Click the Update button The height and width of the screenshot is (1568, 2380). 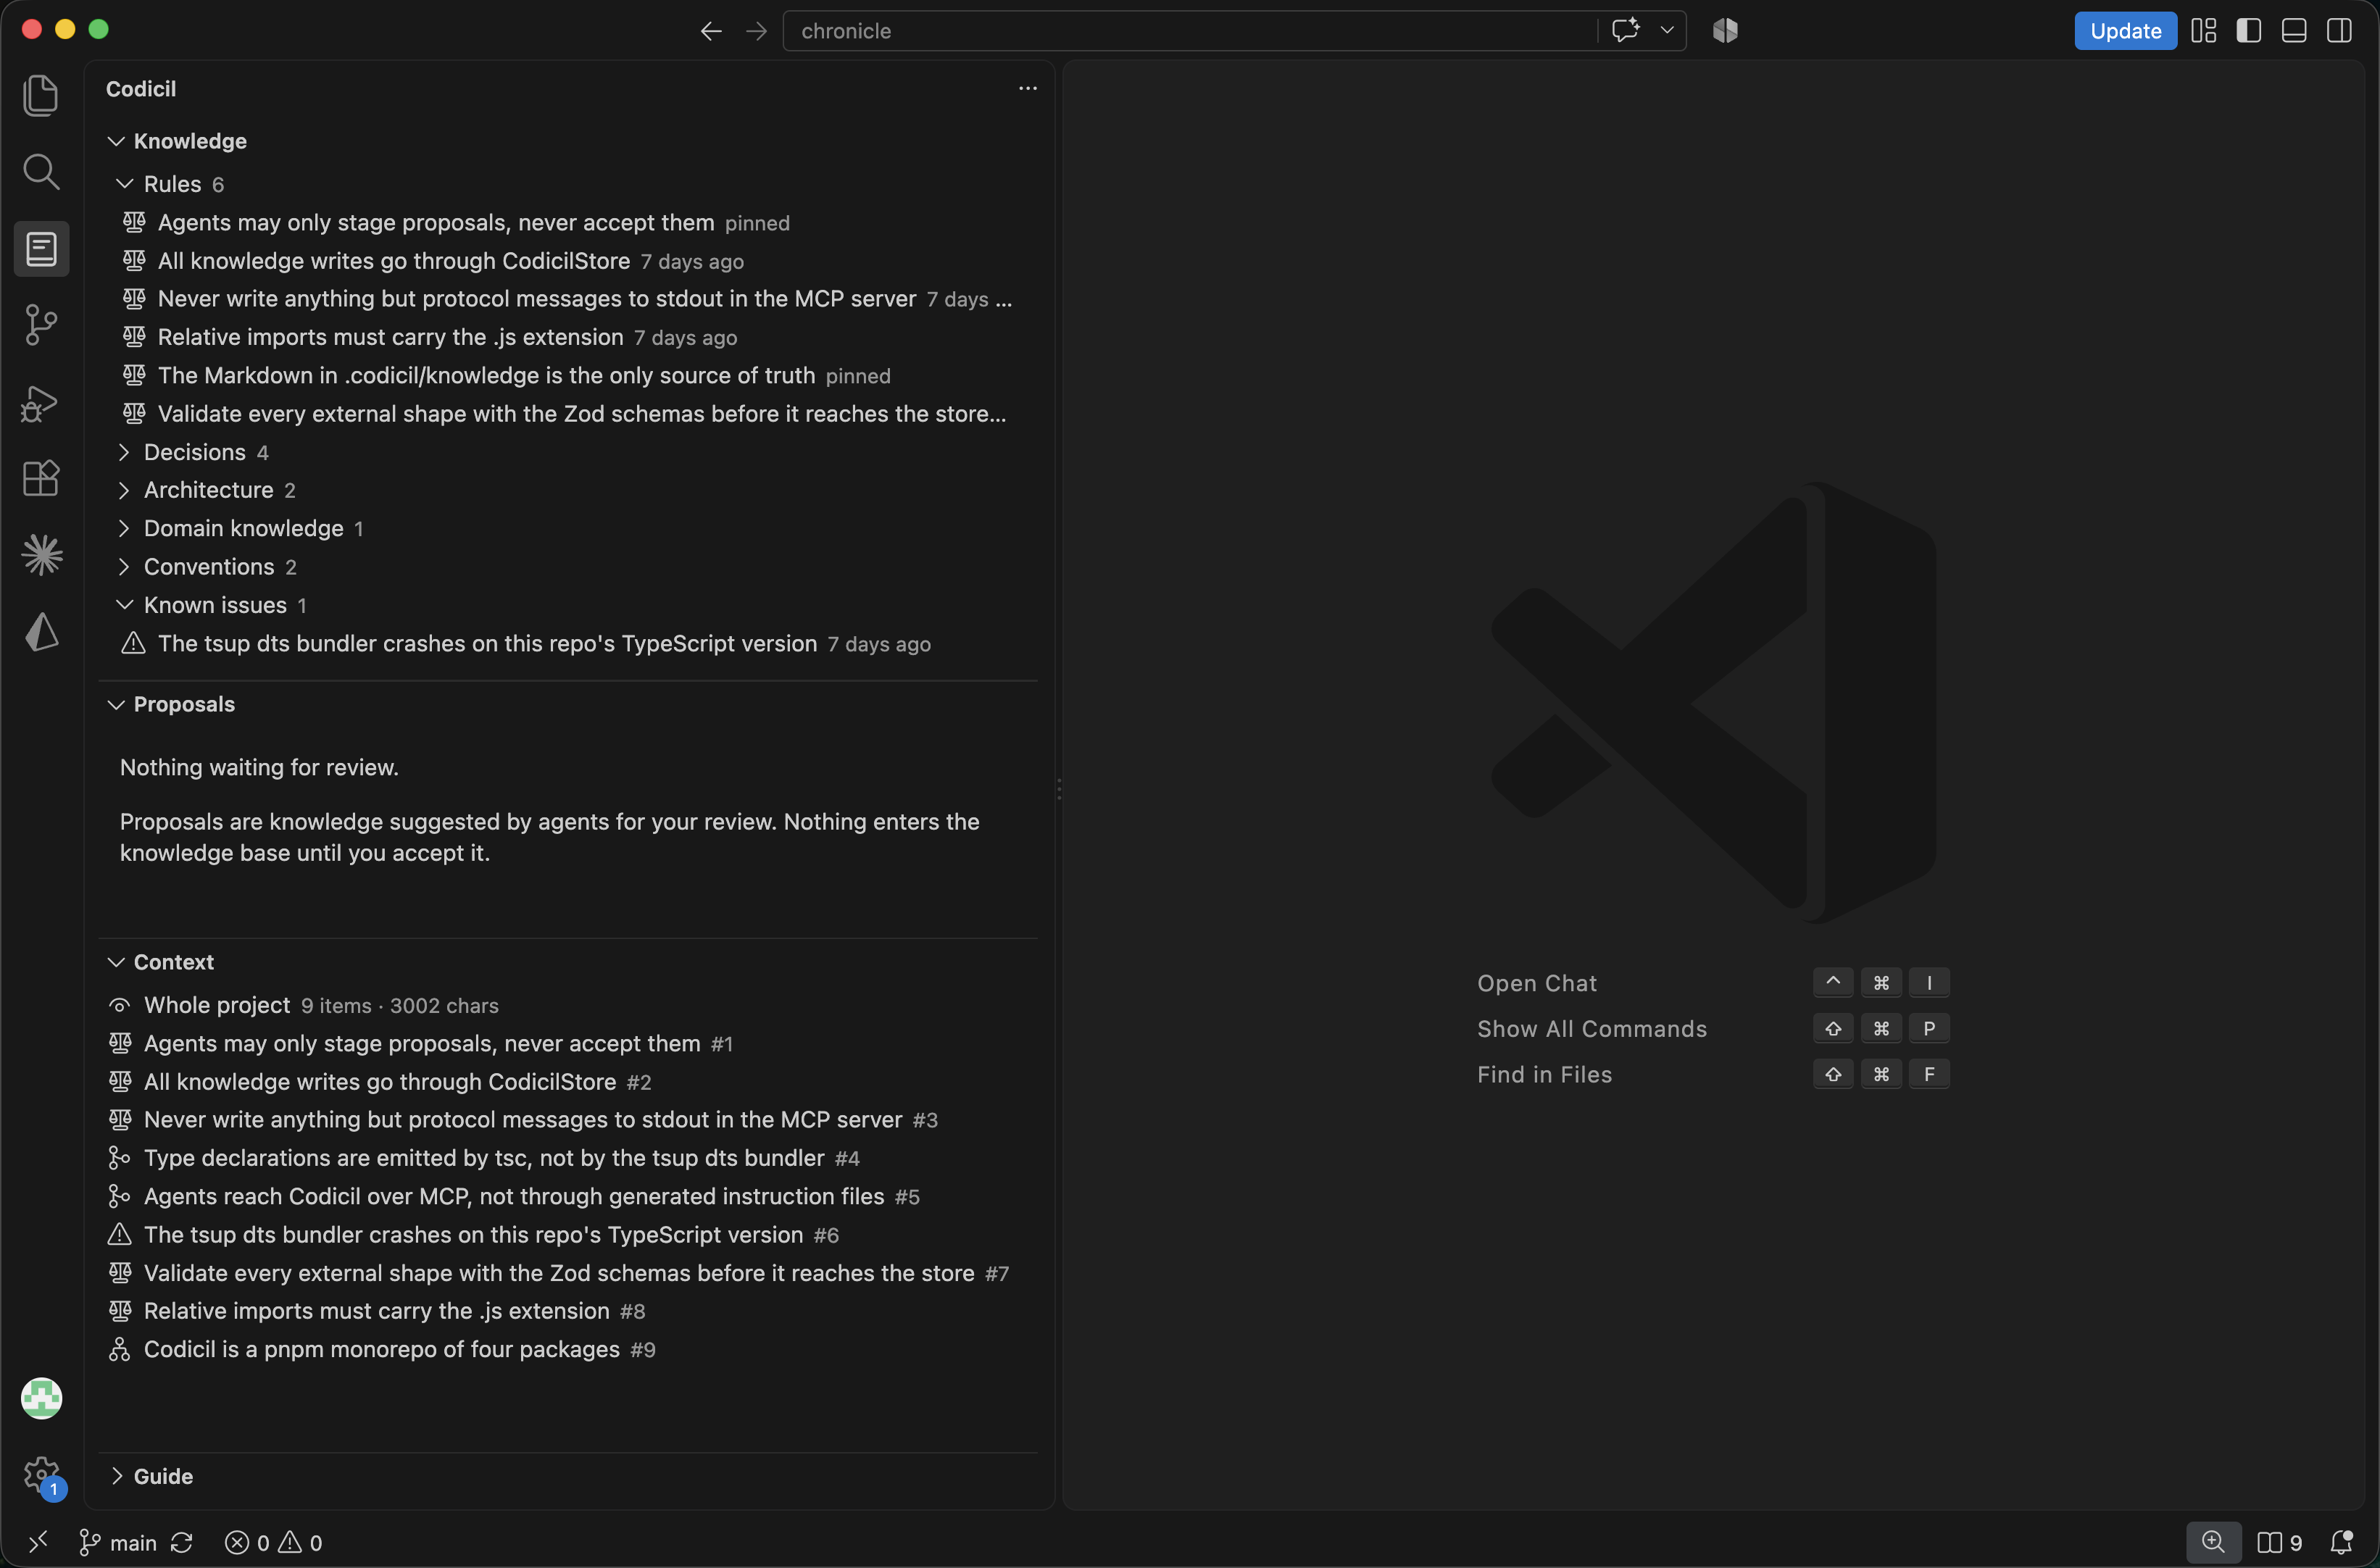[2125, 31]
